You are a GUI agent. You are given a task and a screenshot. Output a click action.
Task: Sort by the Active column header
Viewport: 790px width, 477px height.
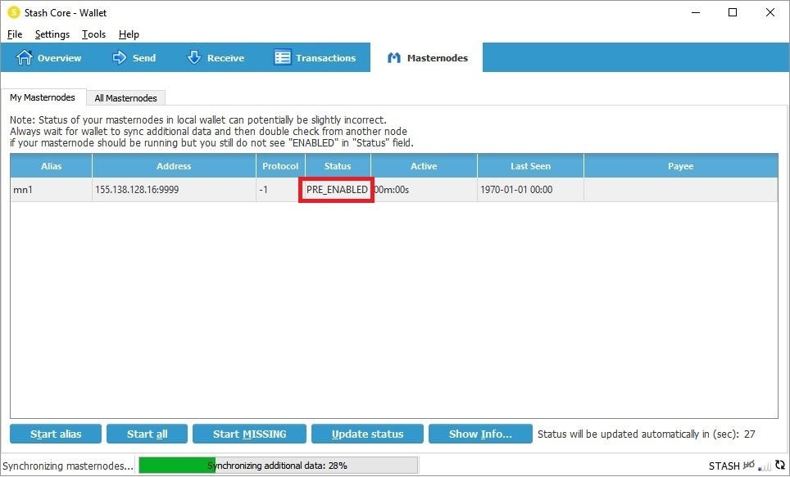[x=424, y=166]
